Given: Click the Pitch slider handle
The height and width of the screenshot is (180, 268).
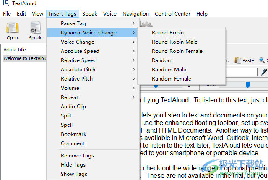Looking at the screenshot, I should (247, 85).
